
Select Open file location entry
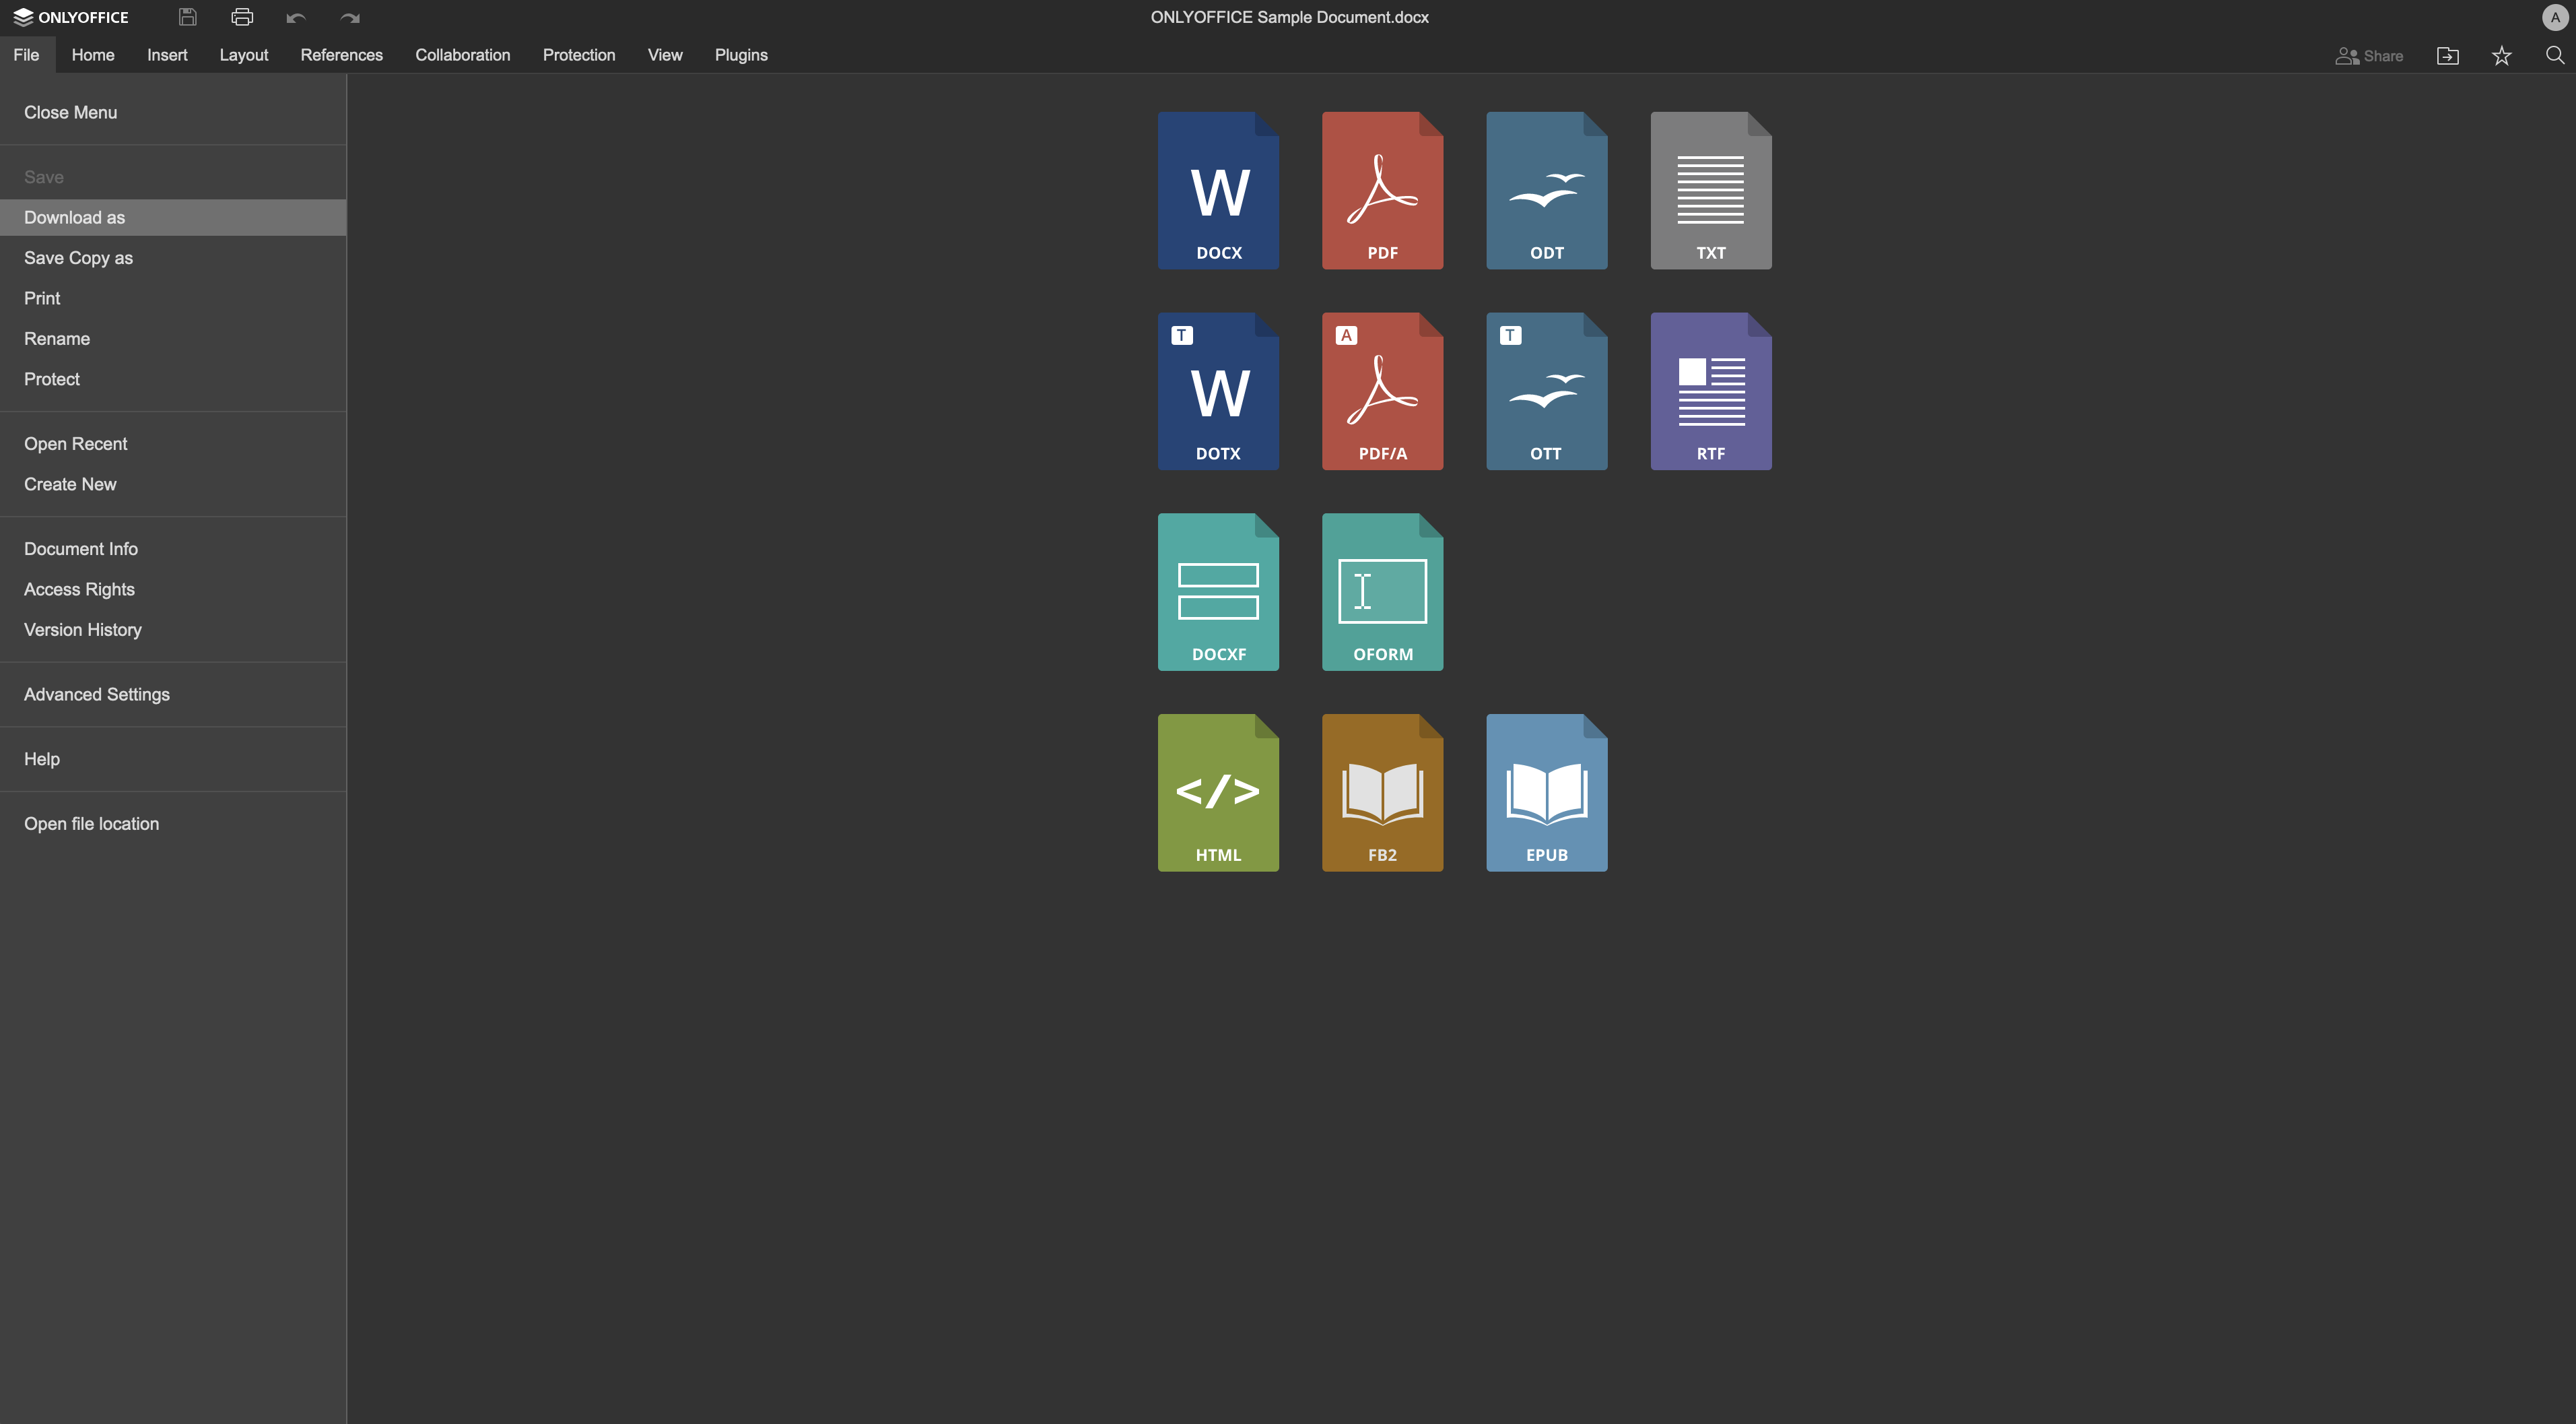173,824
